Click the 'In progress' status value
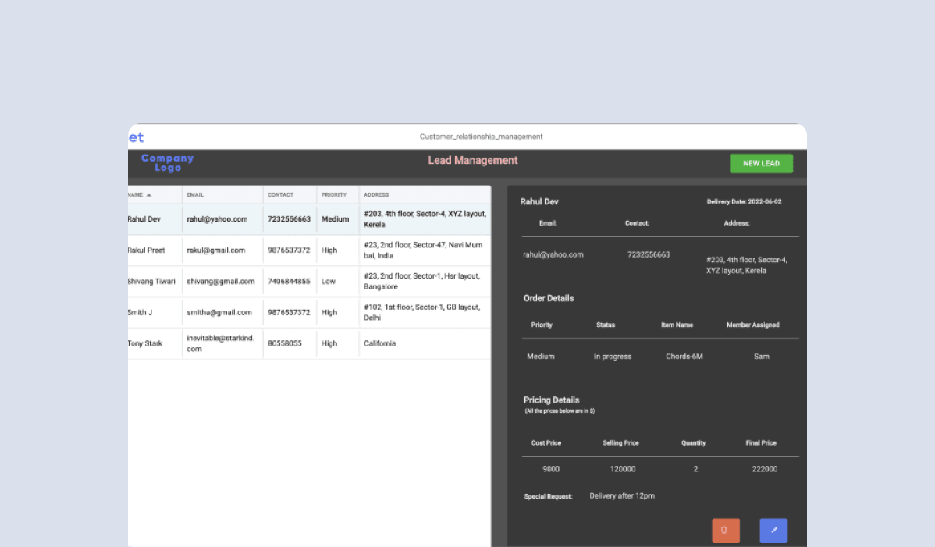 click(x=612, y=356)
